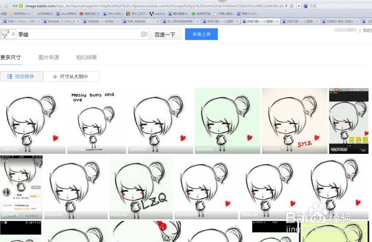Open the 百度个人中心 bookmark in the bookmarks bar

click(247, 14)
